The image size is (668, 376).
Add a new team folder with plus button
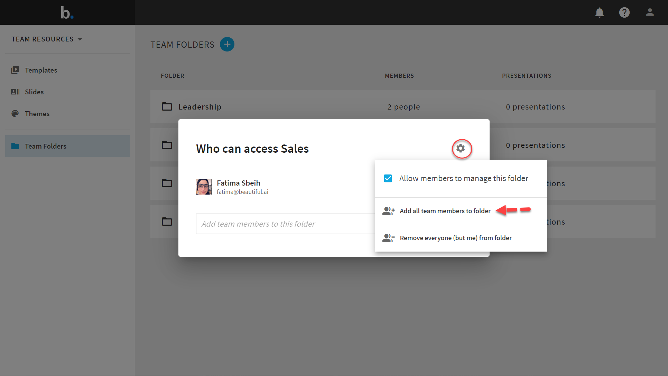point(227,44)
